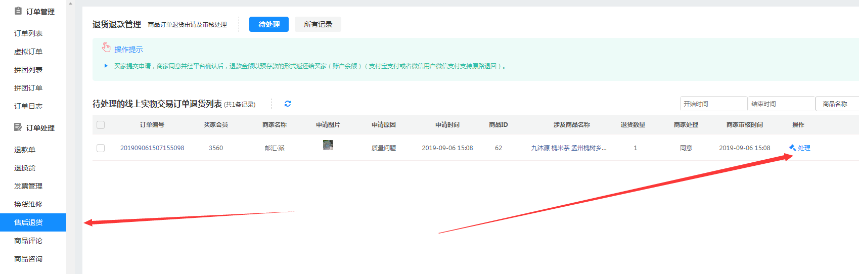Select 售后退货 in the sidebar
Image resolution: width=859 pixels, height=274 pixels.
tap(28, 222)
